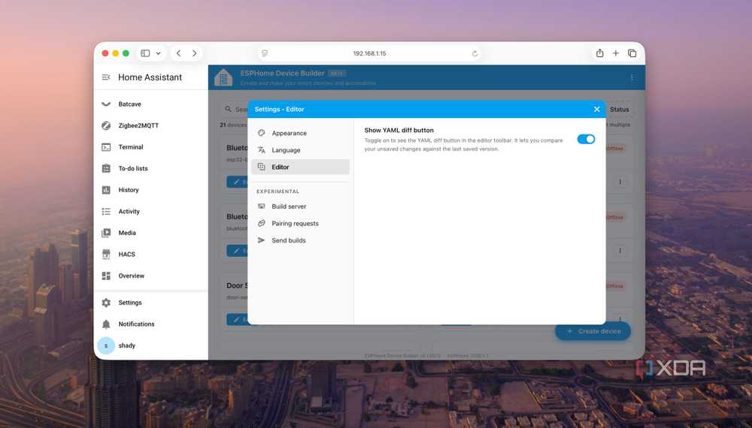This screenshot has height=428, width=752.
Task: Click the Activity list icon
Action: coord(106,212)
